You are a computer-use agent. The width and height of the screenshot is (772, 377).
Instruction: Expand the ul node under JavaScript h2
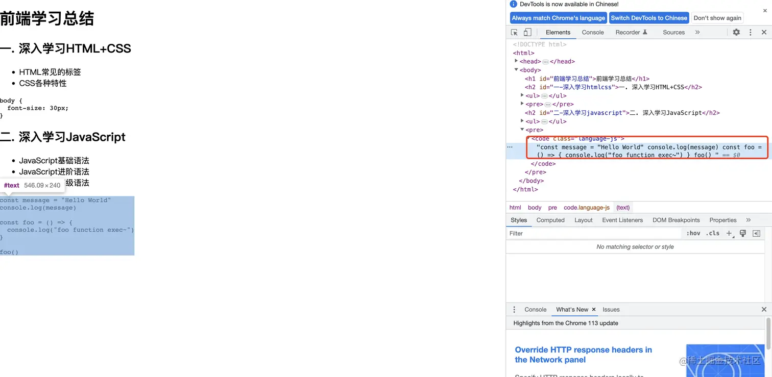[522, 121]
